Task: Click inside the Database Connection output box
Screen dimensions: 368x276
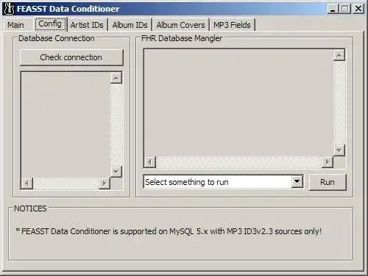Action: [x=66, y=125]
